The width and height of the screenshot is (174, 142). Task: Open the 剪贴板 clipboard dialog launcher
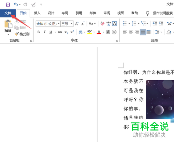click(x=31, y=41)
